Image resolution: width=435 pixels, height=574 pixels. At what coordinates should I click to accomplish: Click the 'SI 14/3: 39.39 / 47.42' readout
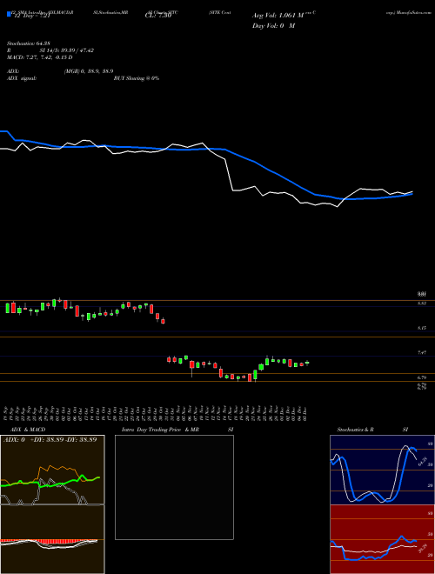pos(67,50)
